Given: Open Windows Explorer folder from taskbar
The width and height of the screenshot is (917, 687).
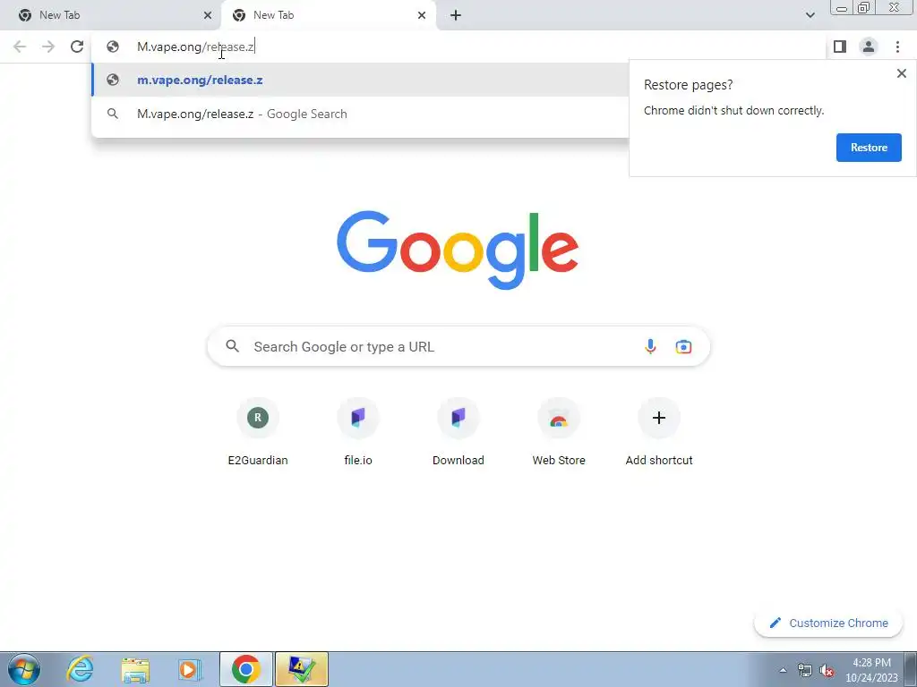Looking at the screenshot, I should point(135,669).
